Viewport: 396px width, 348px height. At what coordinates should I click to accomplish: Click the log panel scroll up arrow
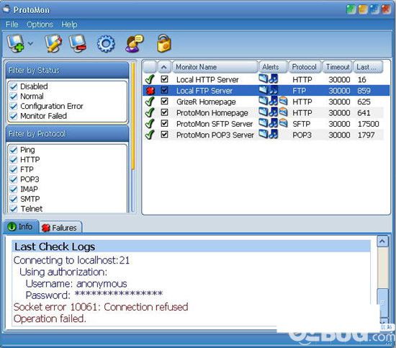pos(382,241)
